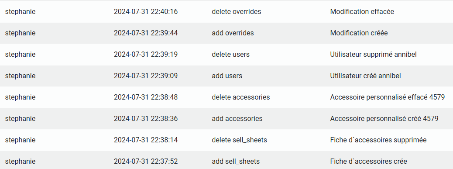
Task: Select the 'delete overrides' log row
Action: [x=226, y=12]
